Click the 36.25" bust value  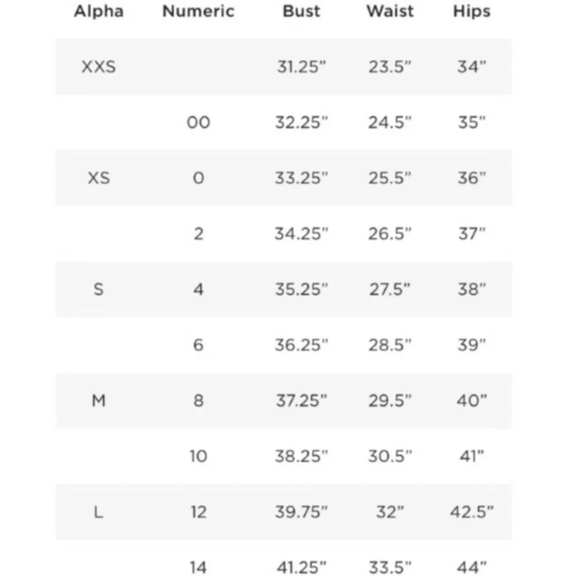pyautogui.click(x=301, y=345)
